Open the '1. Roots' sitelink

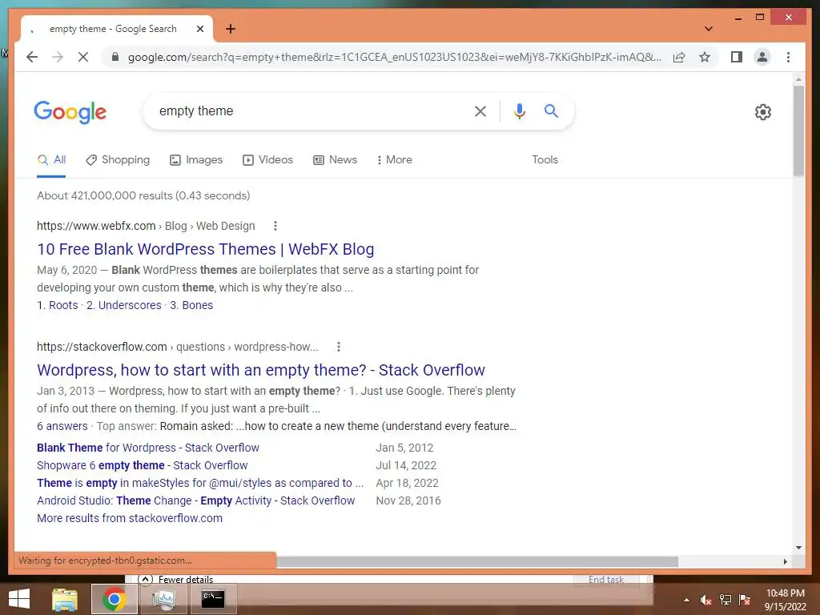pyautogui.click(x=58, y=305)
